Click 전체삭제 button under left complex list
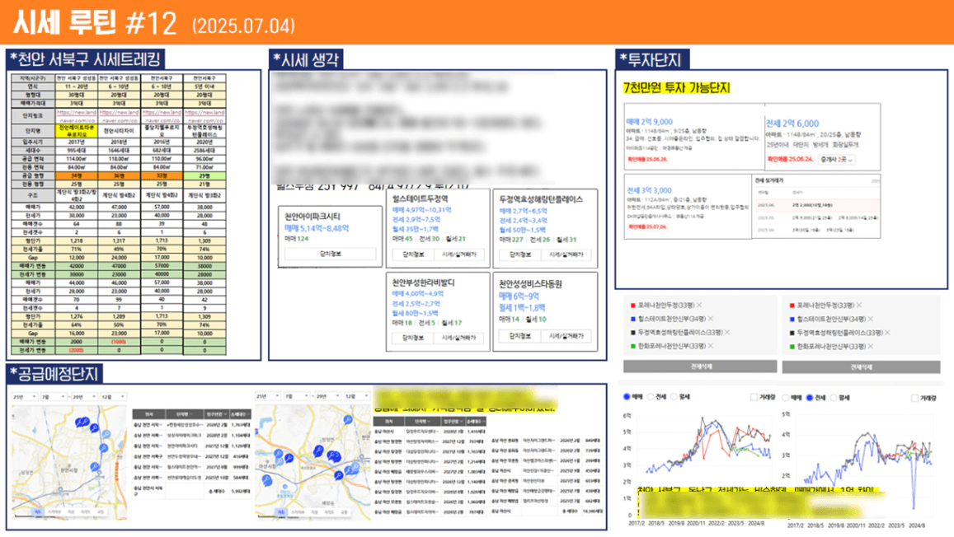 coord(700,366)
